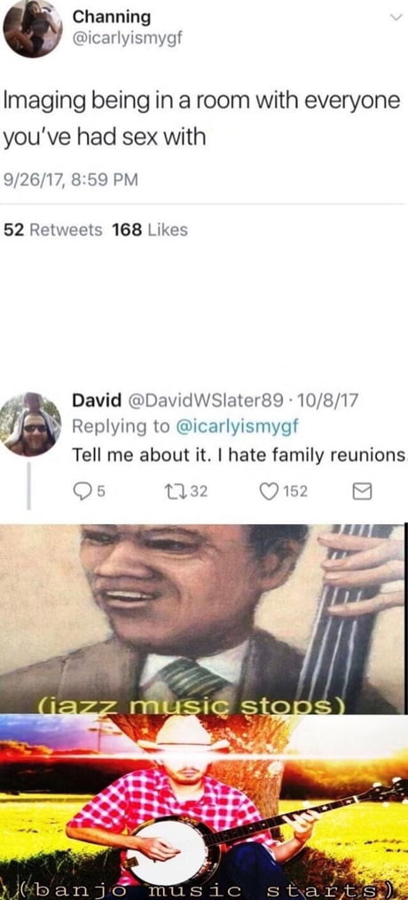
Task: Click the reply bubble icon
Action: point(83,491)
